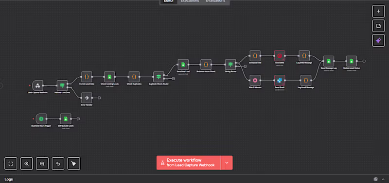Execute workflow from Lead Capture Webhook
The image size is (389, 183).
pos(189,163)
